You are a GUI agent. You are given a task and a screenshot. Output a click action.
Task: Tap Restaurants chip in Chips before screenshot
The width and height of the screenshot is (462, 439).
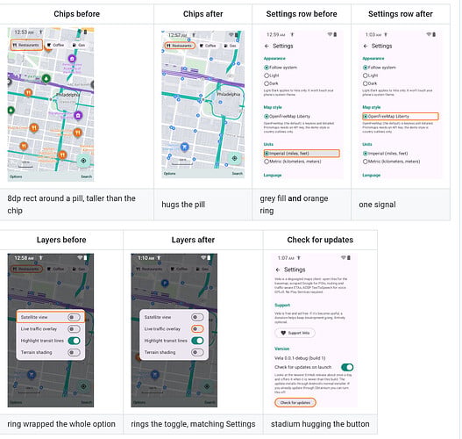26,45
